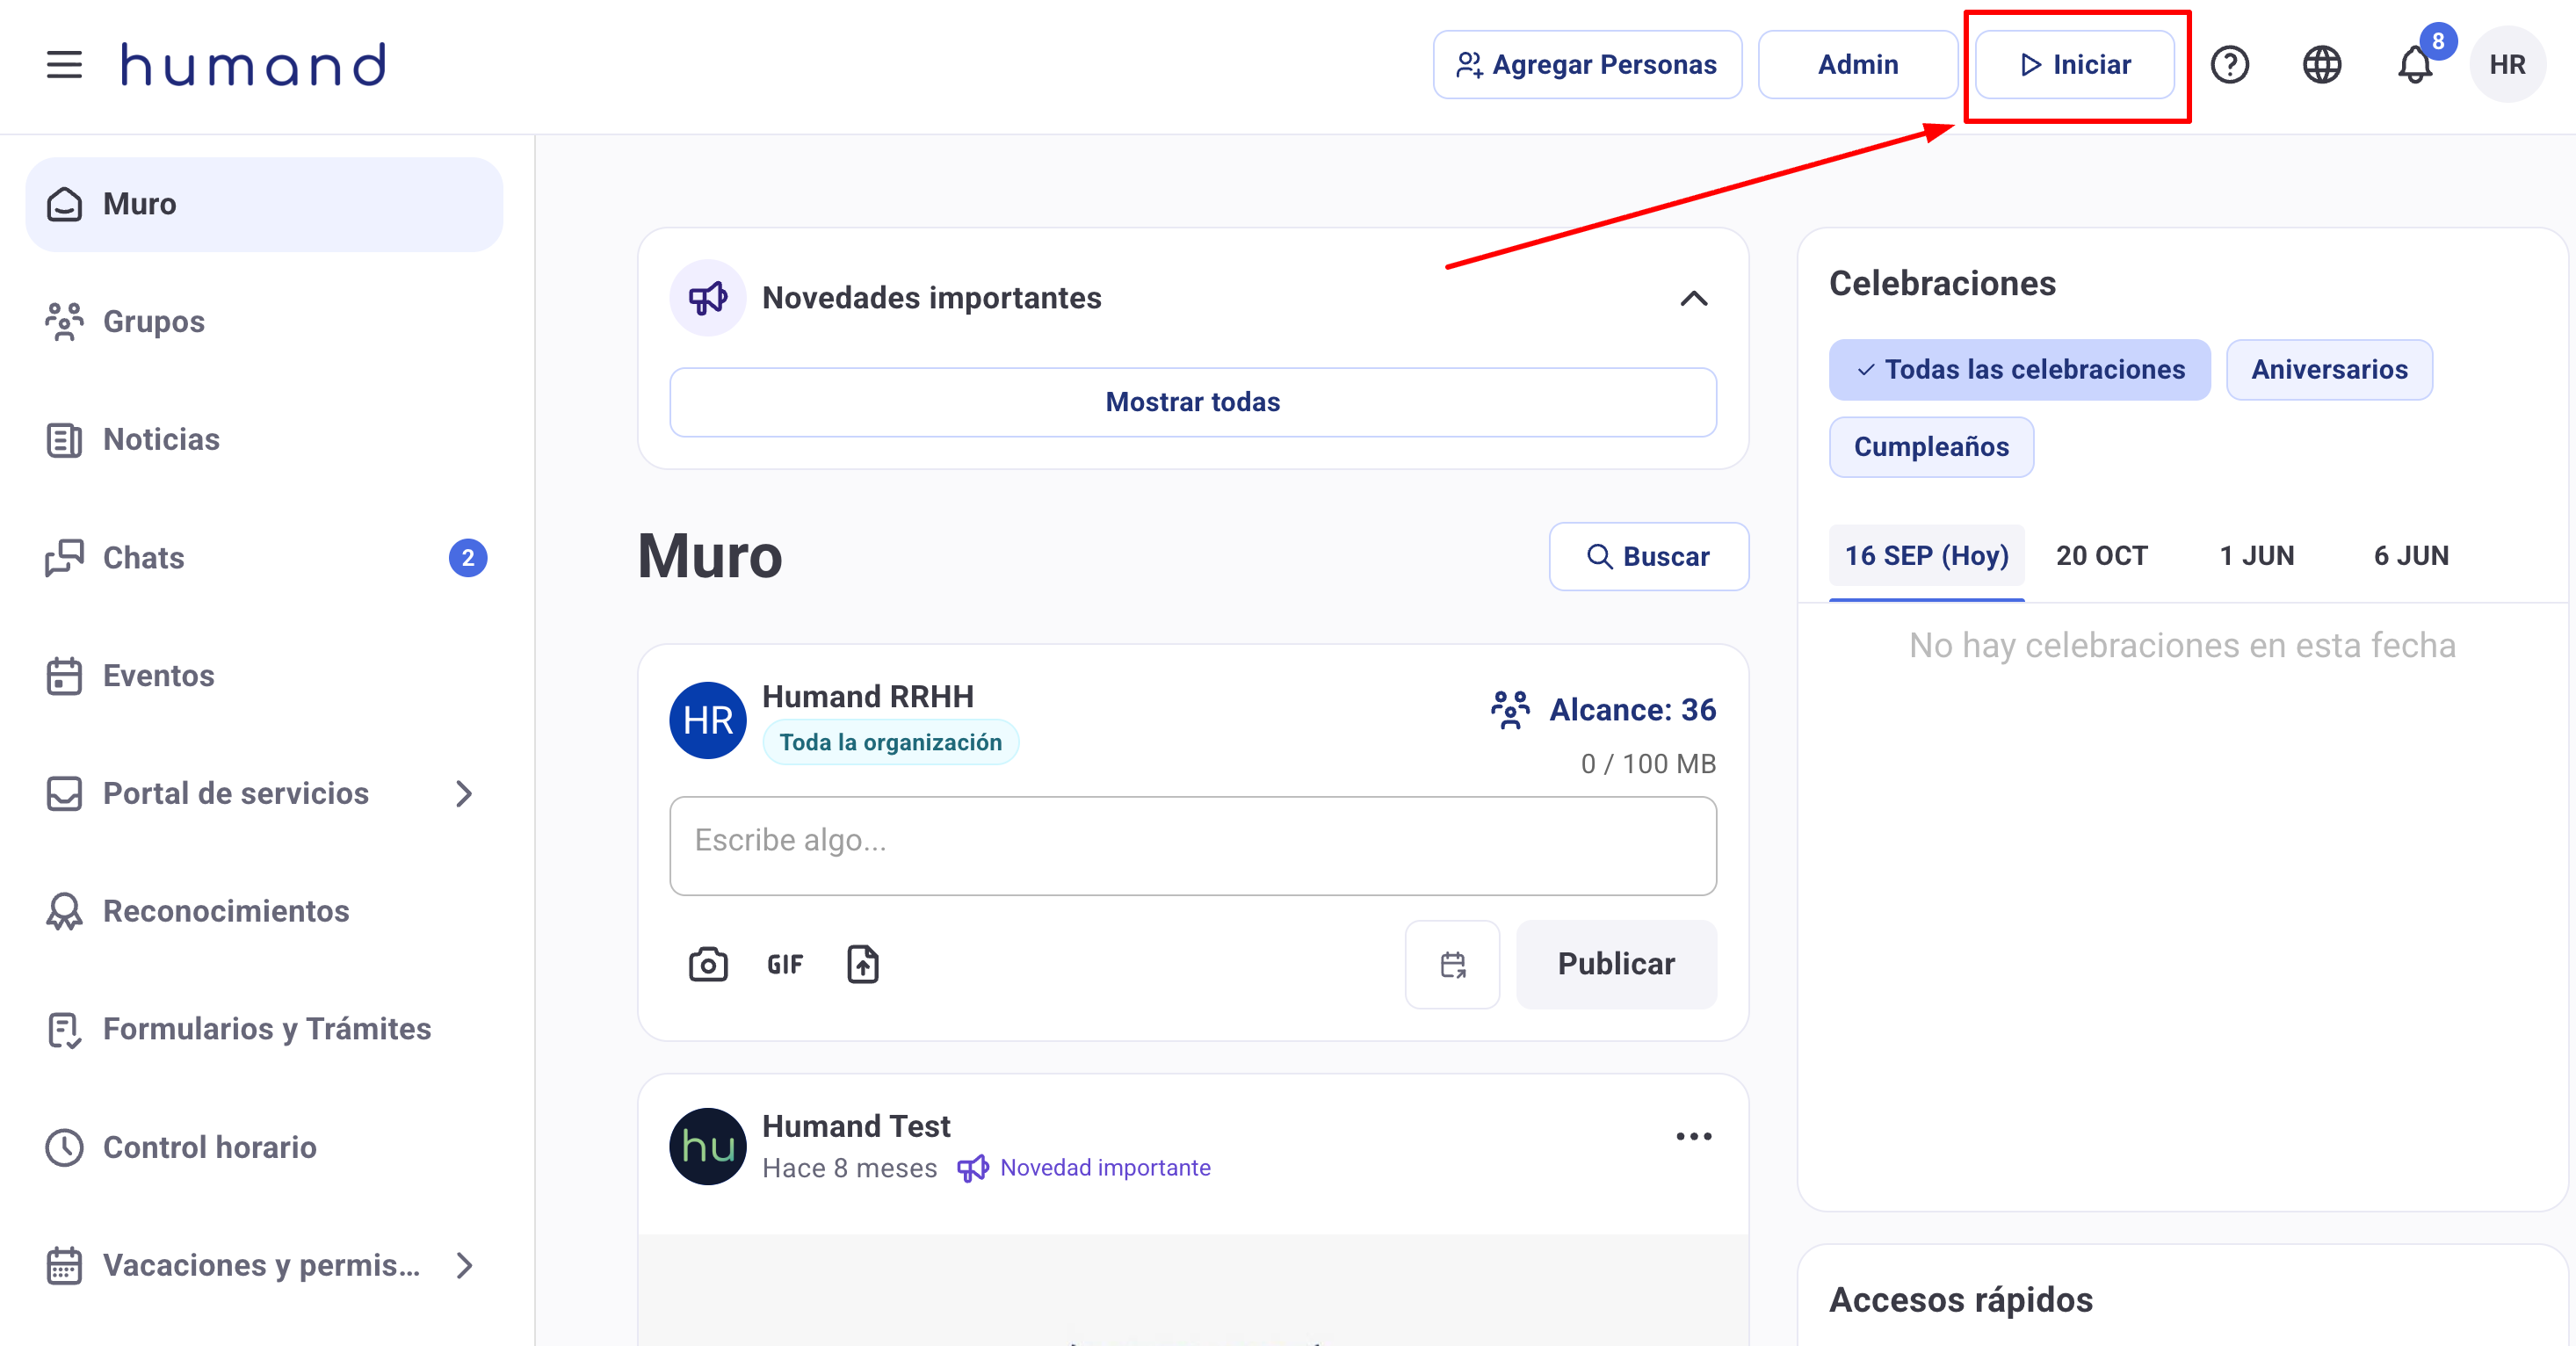The width and height of the screenshot is (2576, 1346).
Task: Open the help question mark icon
Action: 2229,65
